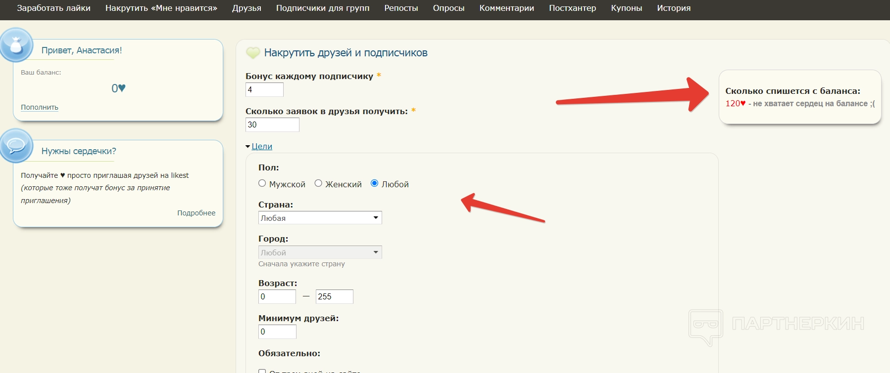This screenshot has width=890, height=373.
Task: Click the "Минимум друзей" input field
Action: (277, 332)
